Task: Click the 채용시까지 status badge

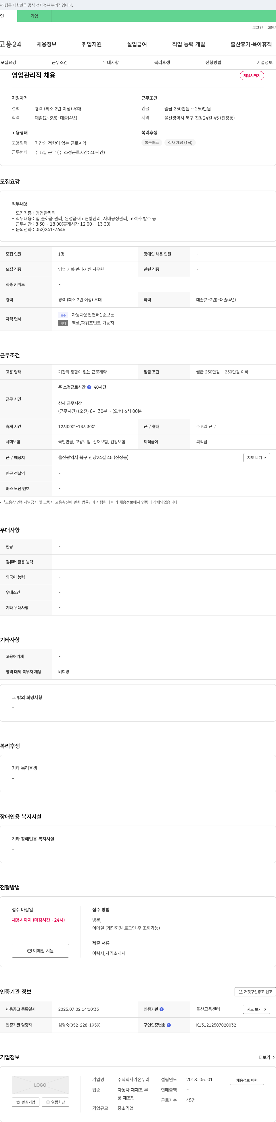Action: pos(252,75)
